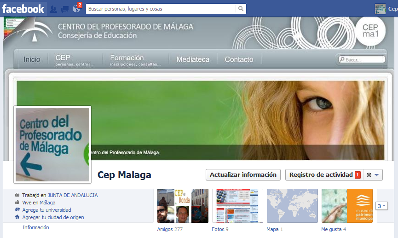Click Agregar tu ciudad de origen link

[x=53, y=217]
